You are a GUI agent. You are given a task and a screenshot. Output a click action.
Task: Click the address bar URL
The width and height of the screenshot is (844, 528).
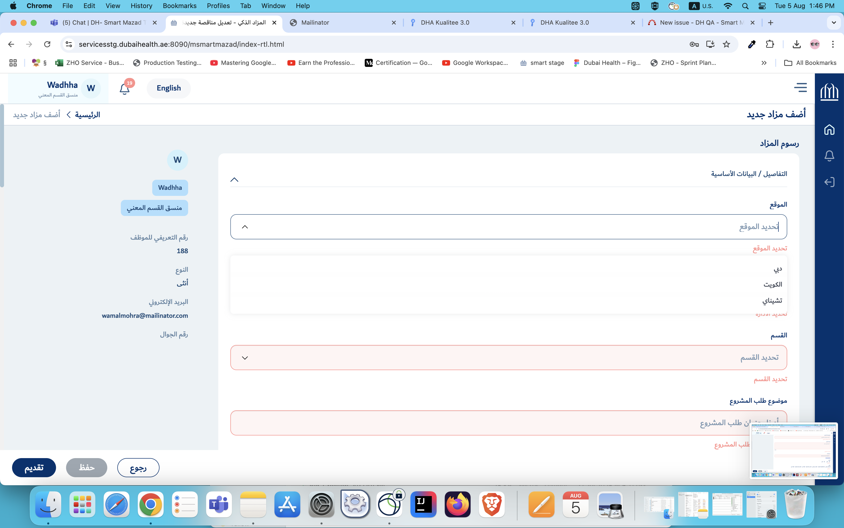pos(181,44)
